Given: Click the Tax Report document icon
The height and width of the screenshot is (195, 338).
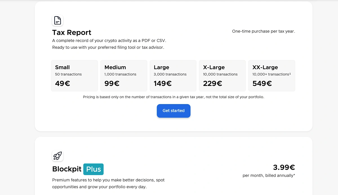Looking at the screenshot, I should pos(57,20).
